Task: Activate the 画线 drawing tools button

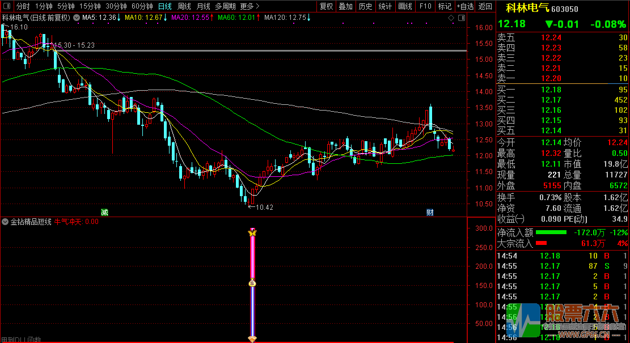Action: click(x=405, y=6)
